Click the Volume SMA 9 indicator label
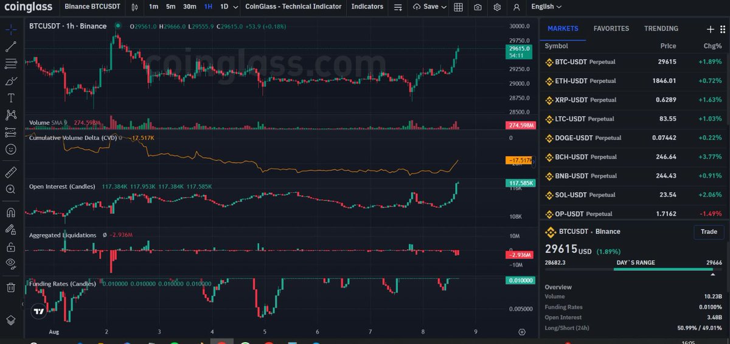This screenshot has height=344, width=730. coord(47,123)
